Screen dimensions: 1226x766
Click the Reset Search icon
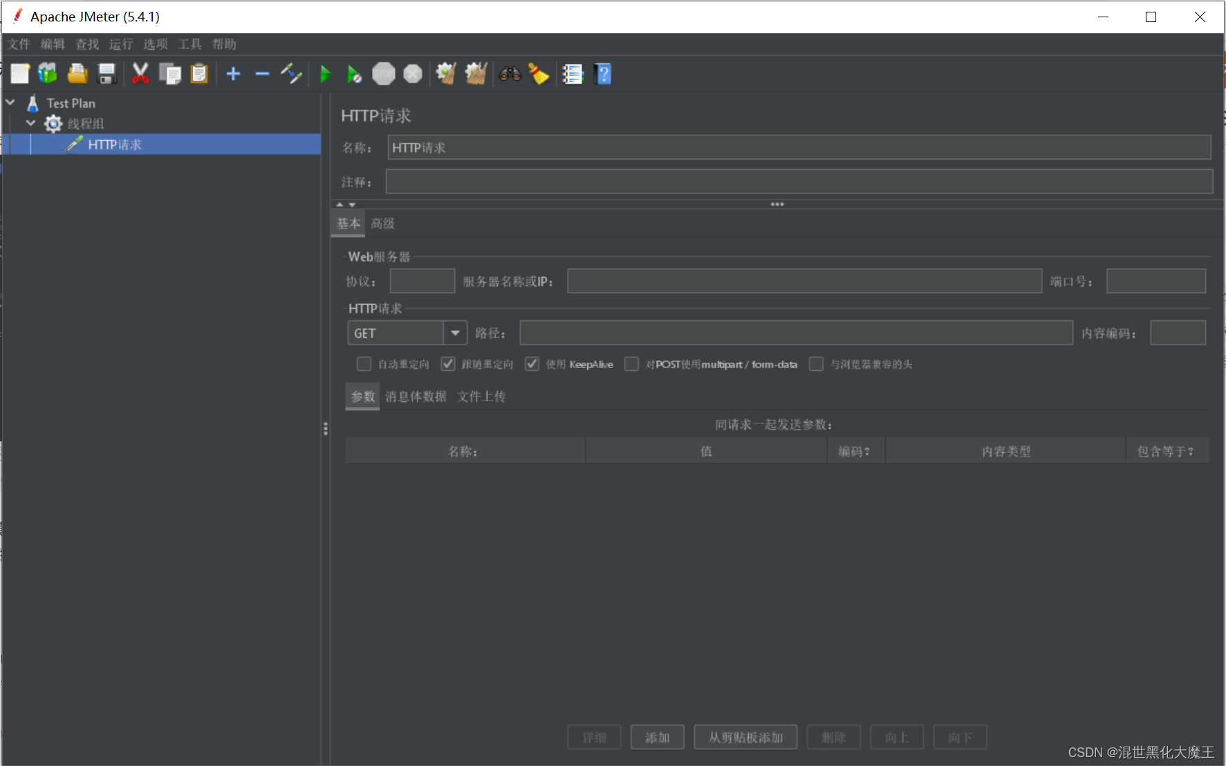coord(539,73)
